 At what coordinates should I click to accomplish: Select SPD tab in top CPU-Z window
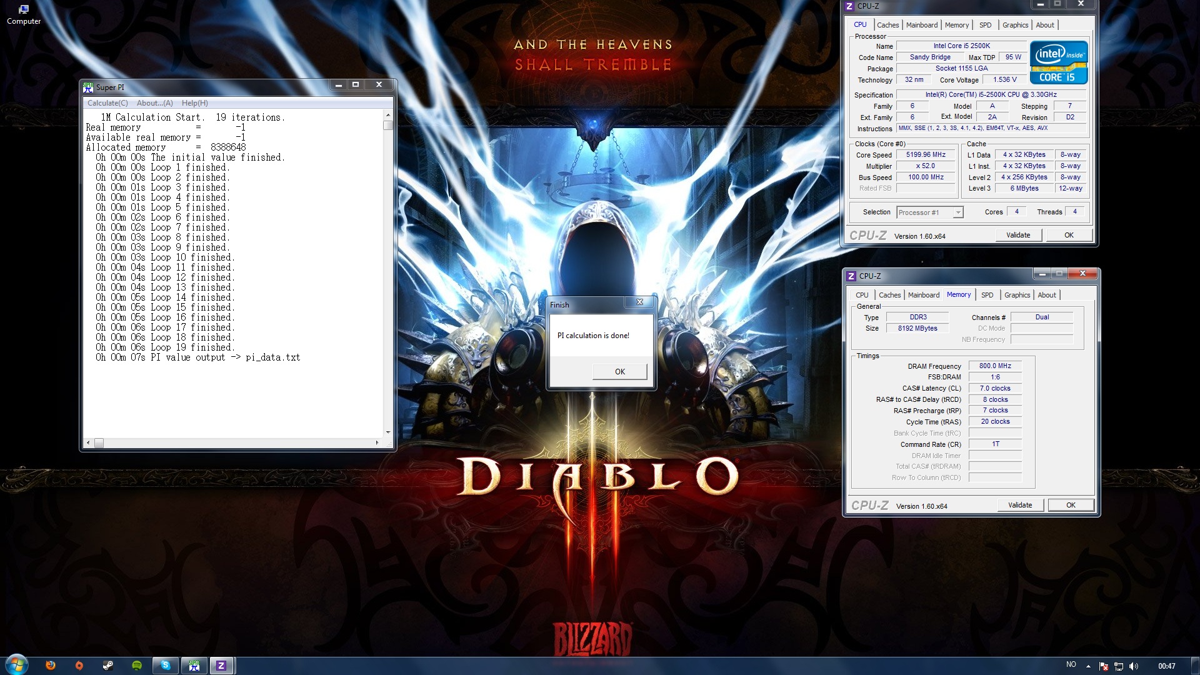point(986,25)
